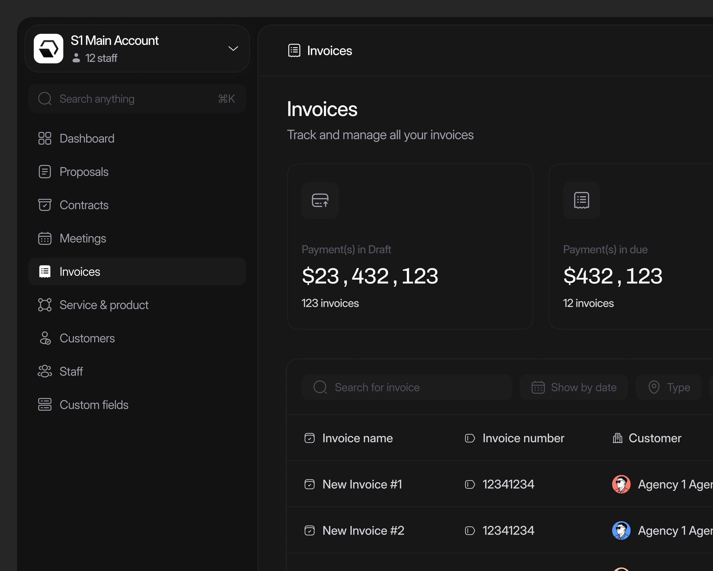The image size is (713, 571).
Task: Click the $23,432,123 draft amount
Action: pyautogui.click(x=370, y=276)
